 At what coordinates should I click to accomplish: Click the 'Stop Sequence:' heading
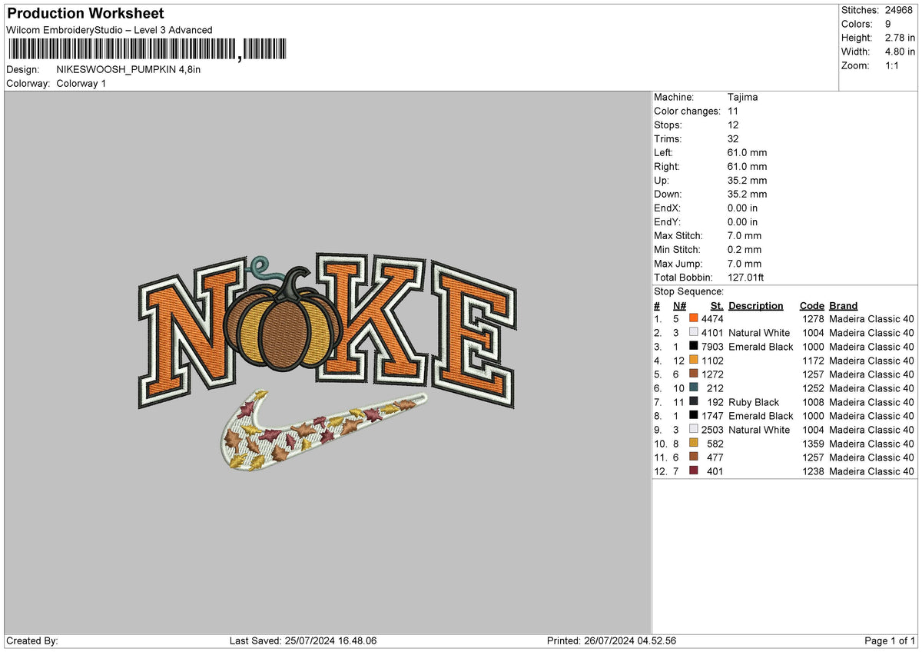(688, 292)
